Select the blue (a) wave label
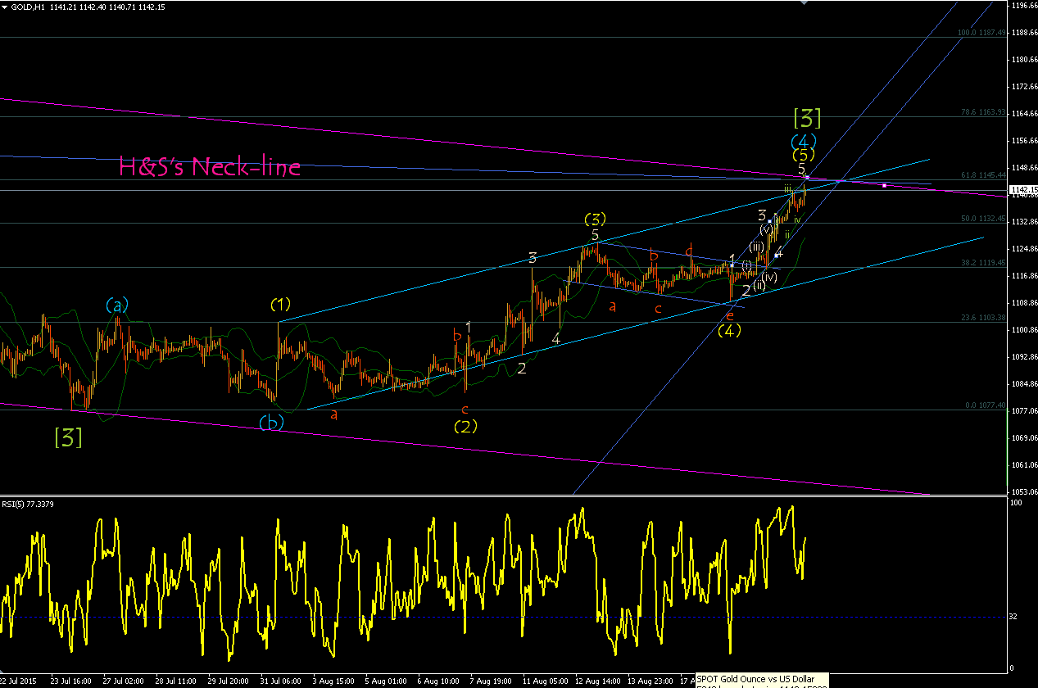The image size is (1038, 688). coord(117,306)
